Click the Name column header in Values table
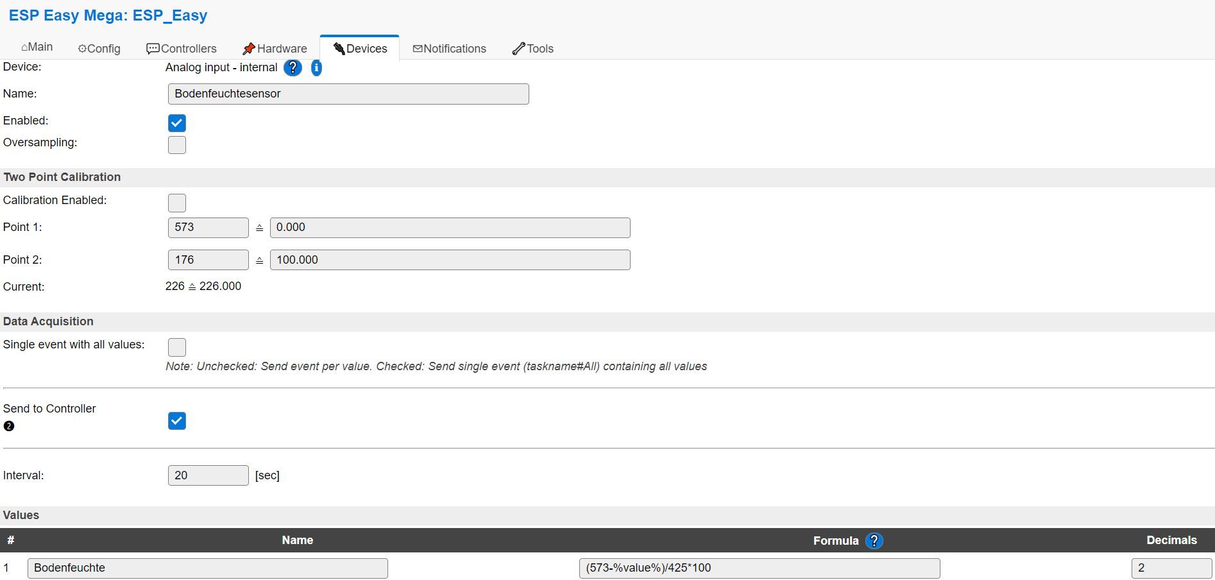 point(298,540)
